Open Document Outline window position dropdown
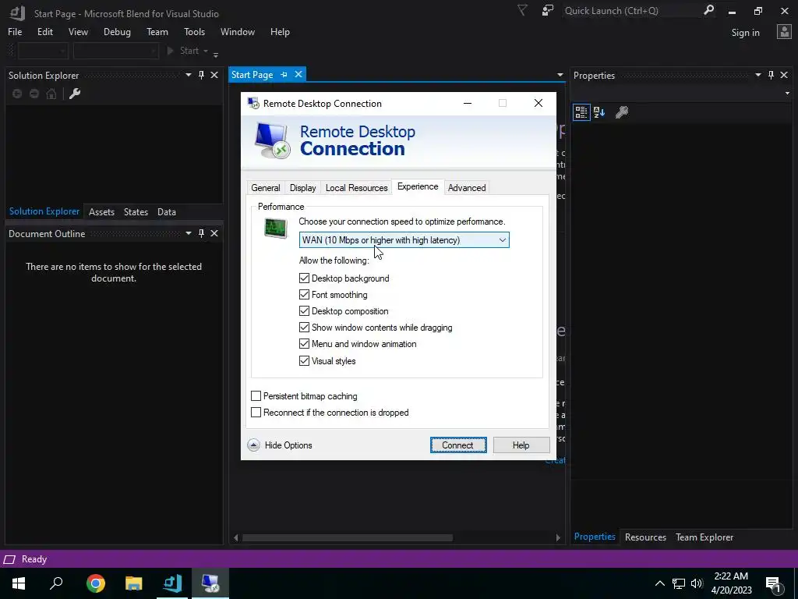 coord(189,233)
